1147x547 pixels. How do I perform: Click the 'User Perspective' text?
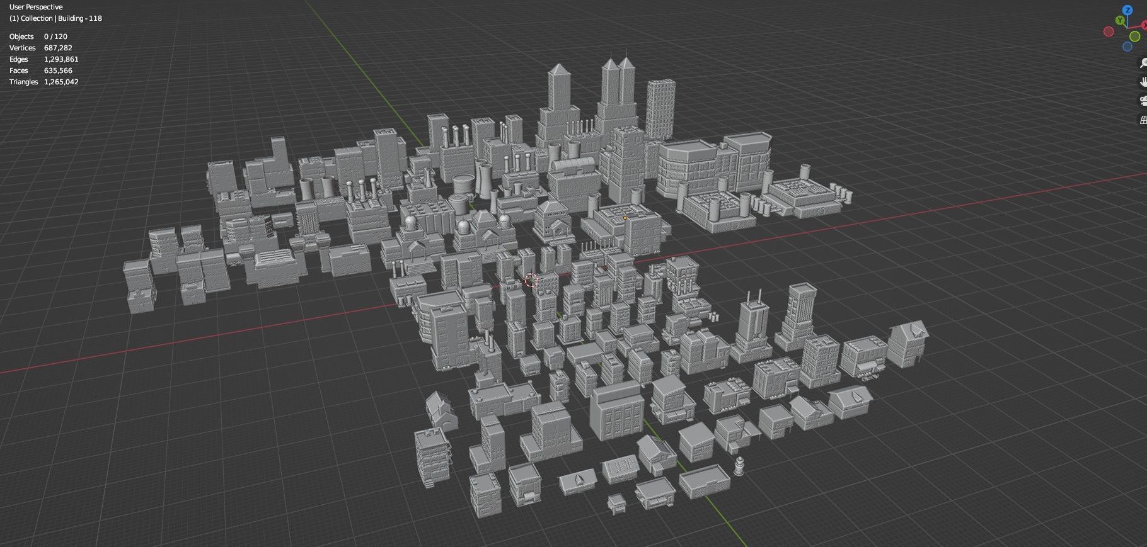pyautogui.click(x=36, y=7)
